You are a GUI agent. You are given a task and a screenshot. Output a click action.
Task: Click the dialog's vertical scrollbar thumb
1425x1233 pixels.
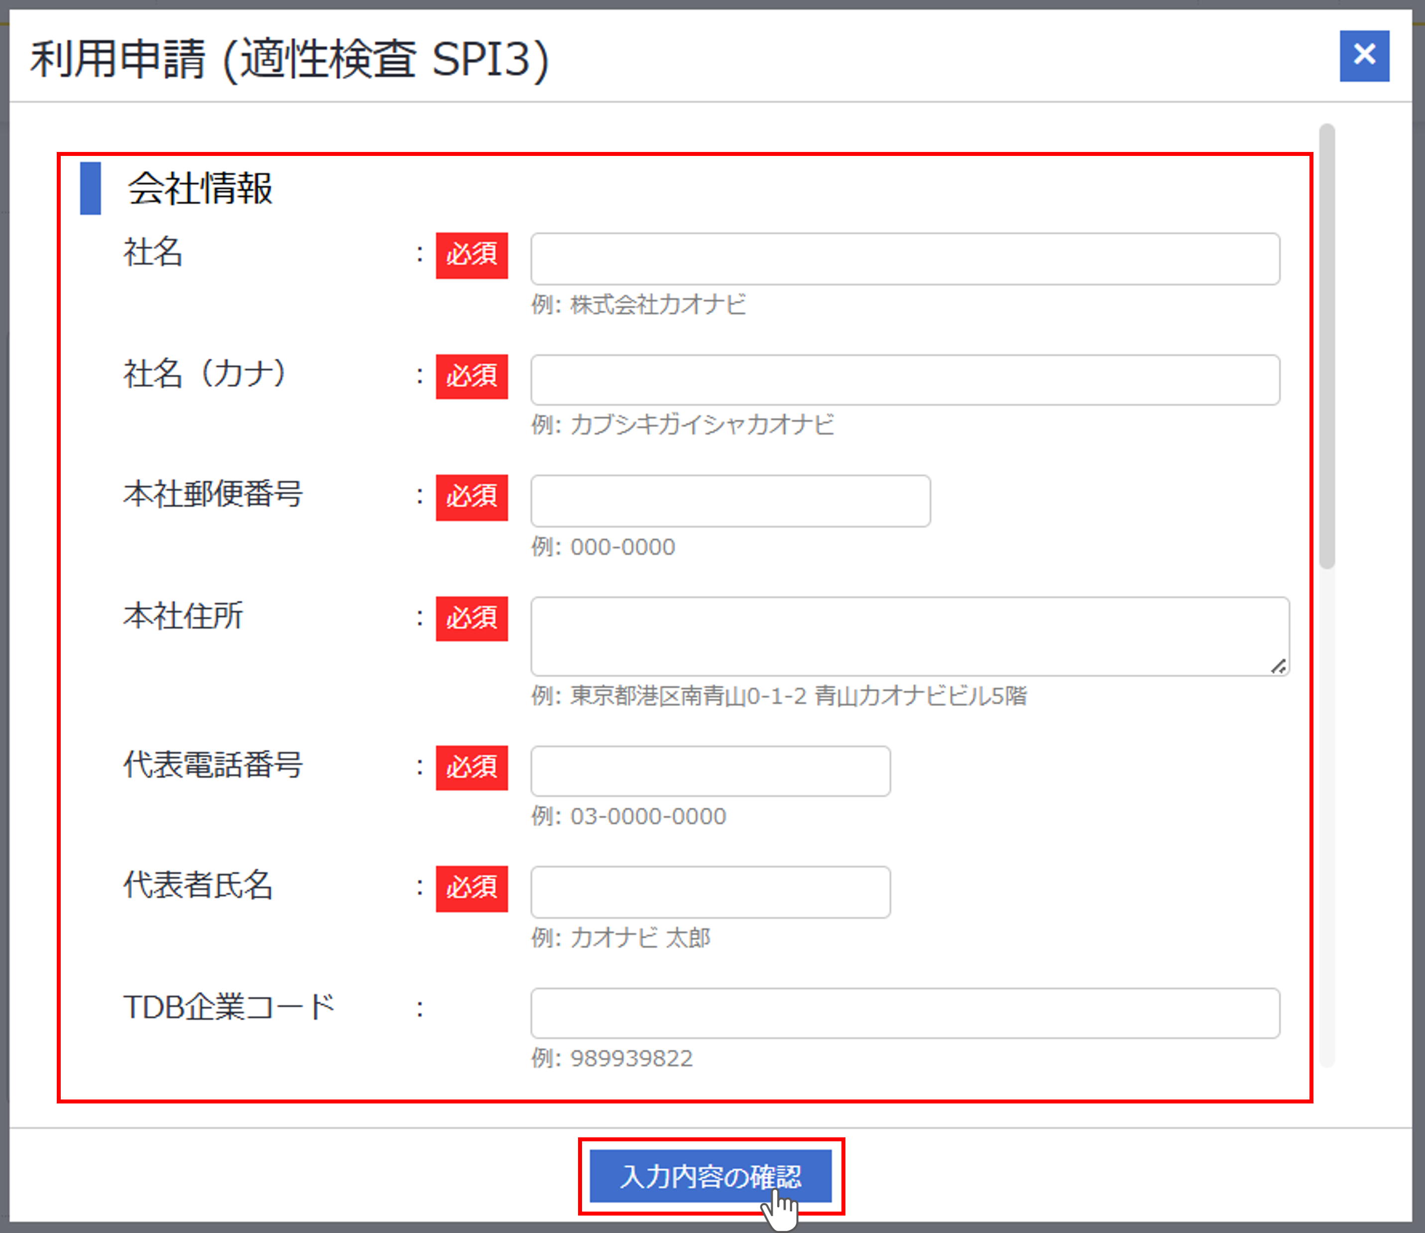click(x=1326, y=346)
